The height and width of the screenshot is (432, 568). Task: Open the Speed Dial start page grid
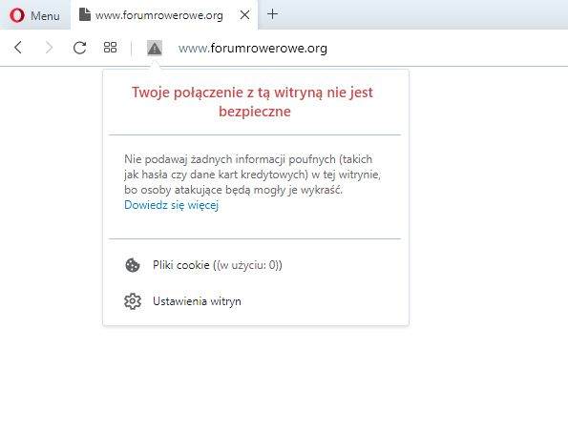[110, 47]
